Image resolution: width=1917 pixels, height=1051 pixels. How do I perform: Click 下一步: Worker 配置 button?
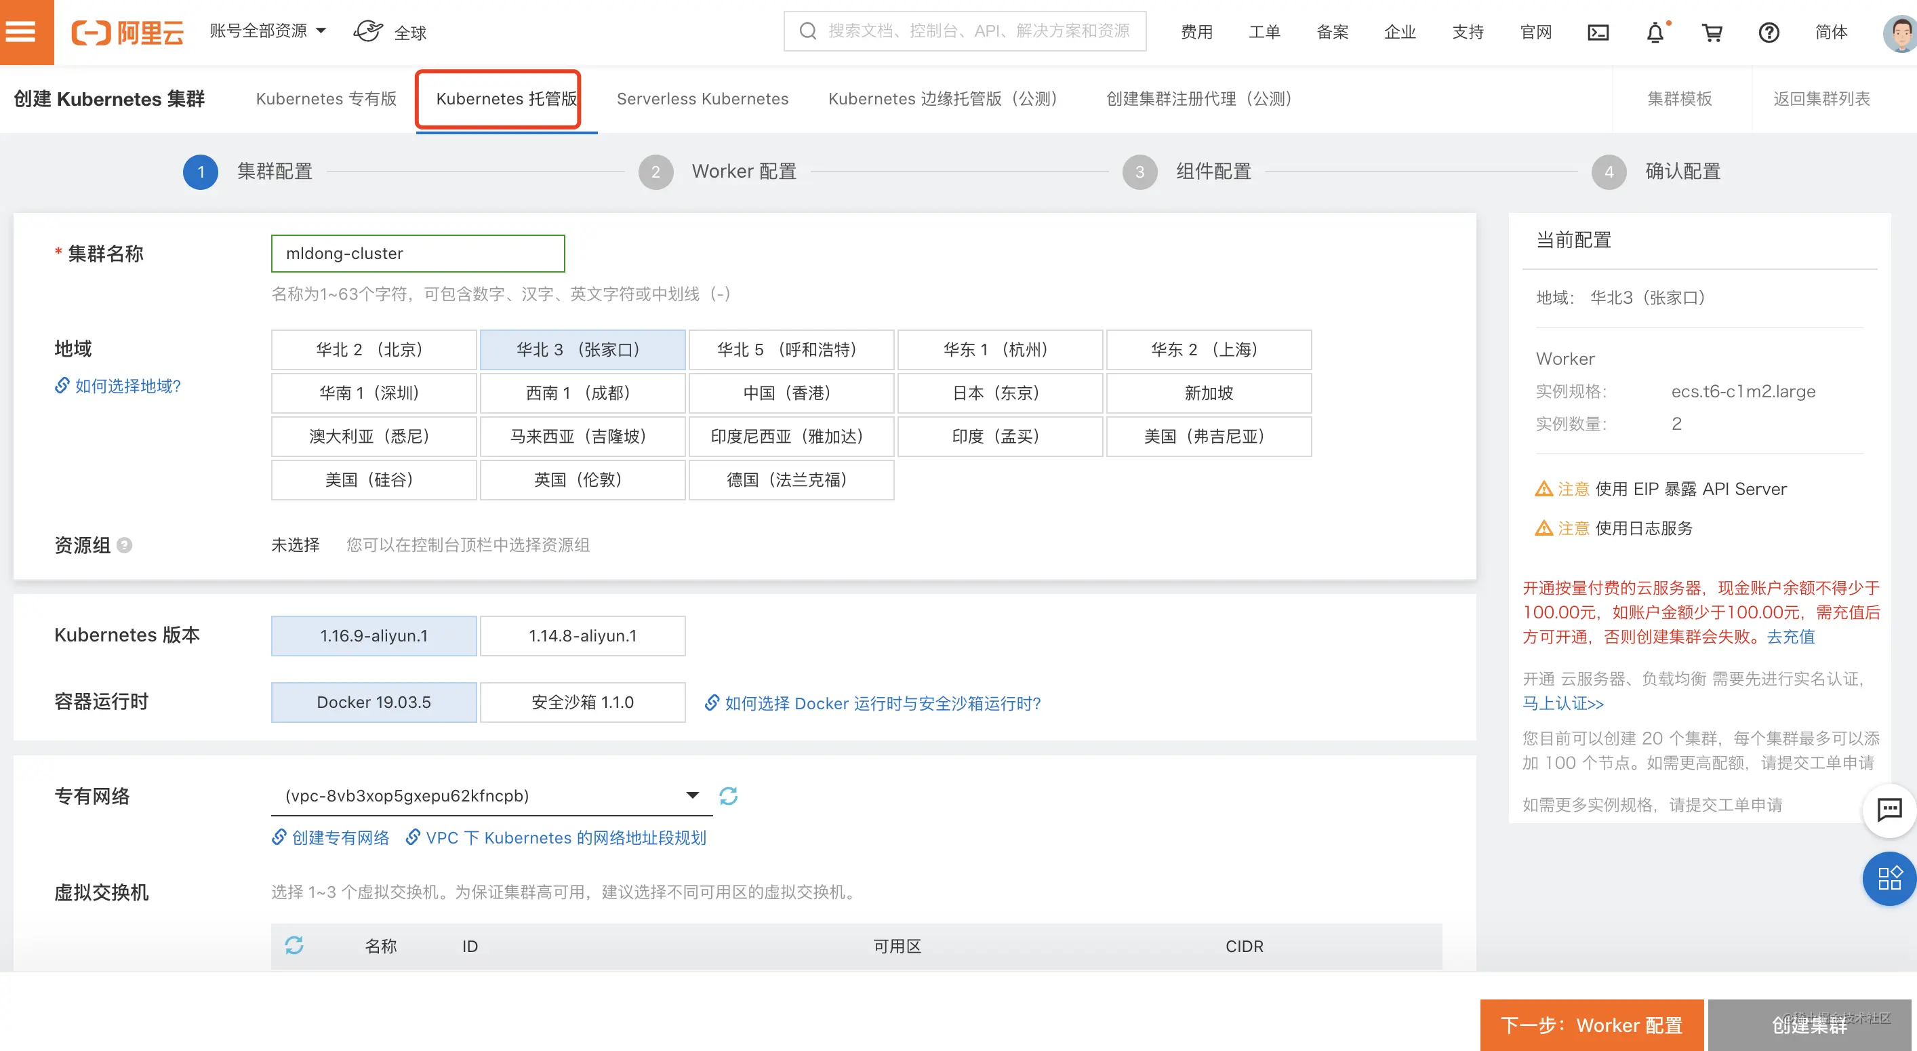coord(1592,1025)
